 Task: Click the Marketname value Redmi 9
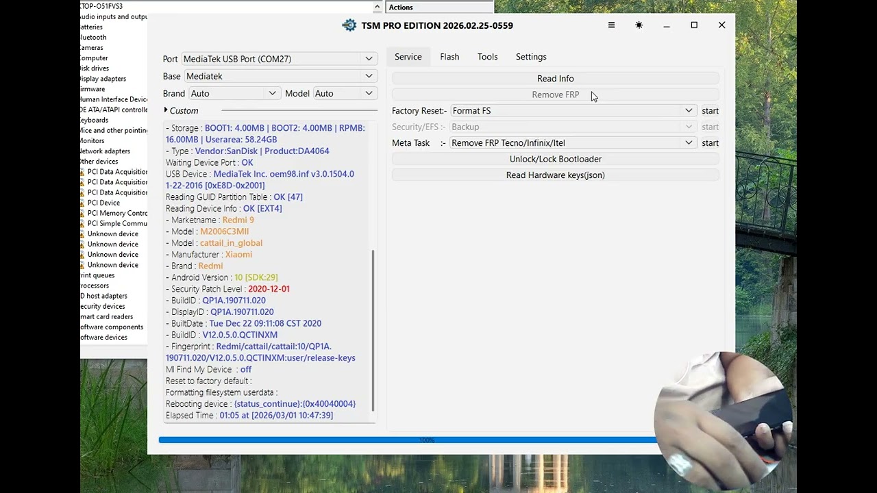(238, 220)
